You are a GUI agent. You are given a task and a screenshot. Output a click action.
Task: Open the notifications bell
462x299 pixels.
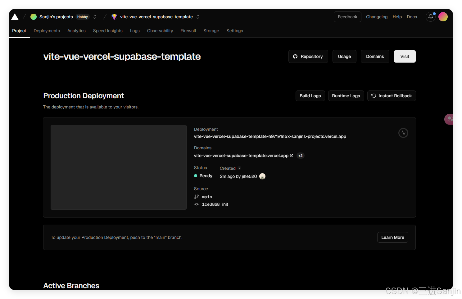coord(431,17)
